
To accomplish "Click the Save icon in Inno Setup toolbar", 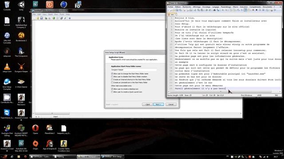I will click(41, 18).
